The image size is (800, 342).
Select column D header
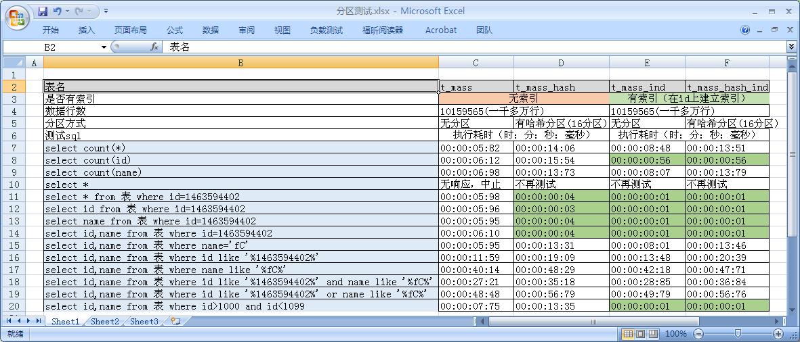[562, 63]
